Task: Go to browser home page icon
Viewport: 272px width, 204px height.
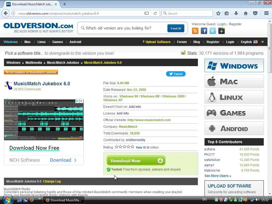Action: [x=246, y=13]
